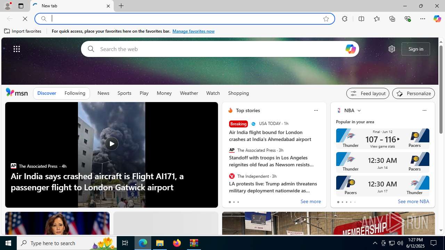
Task: Click See more in Top stories
Action: tap(310, 202)
